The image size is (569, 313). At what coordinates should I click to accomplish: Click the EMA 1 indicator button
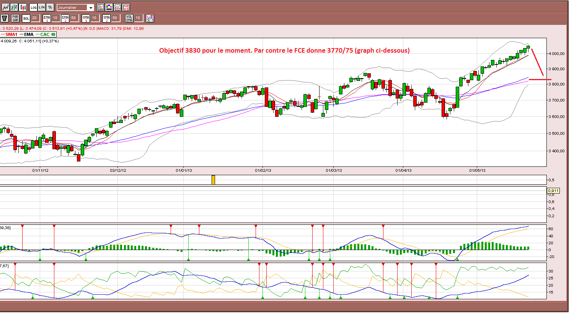click(x=47, y=18)
